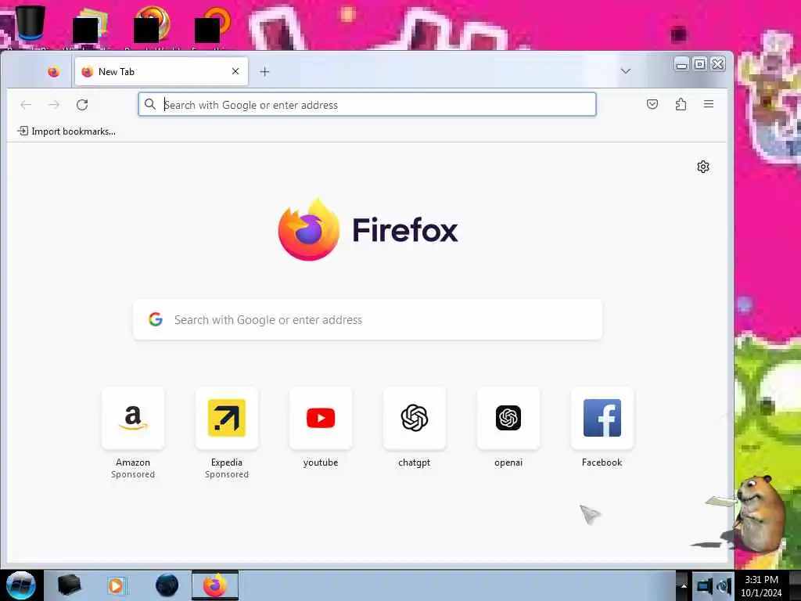Close the New Tab tab
Viewport: 801px width, 601px height.
(x=235, y=71)
